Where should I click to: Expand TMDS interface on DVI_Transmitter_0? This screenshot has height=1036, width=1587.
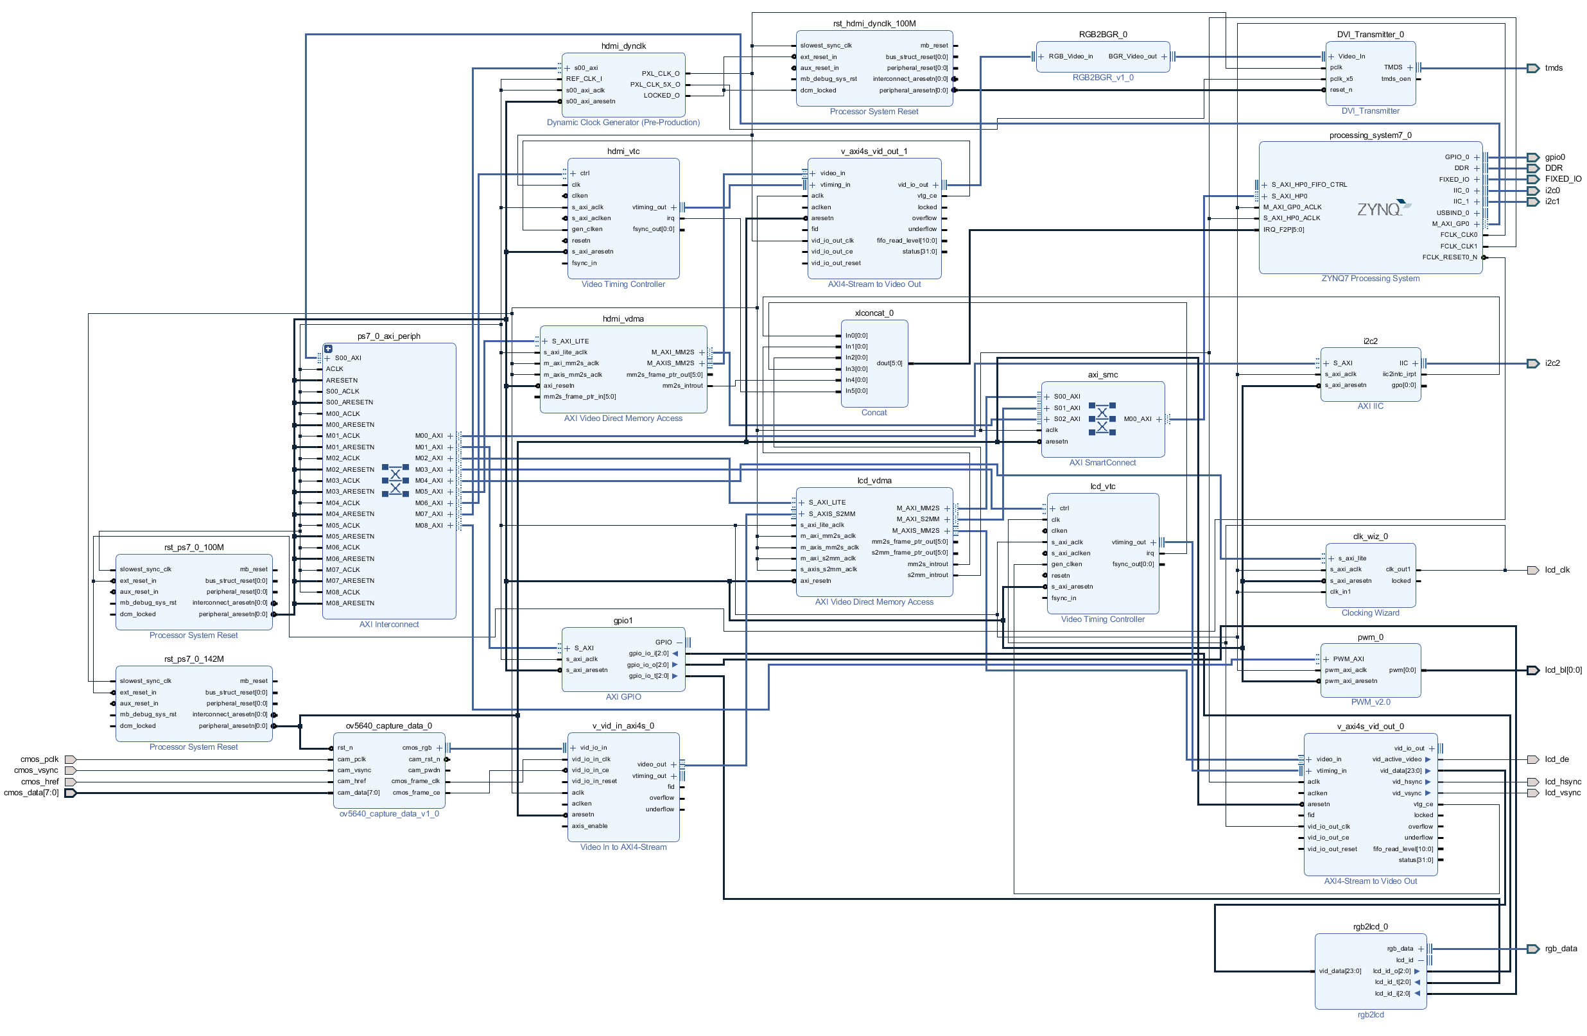click(1410, 67)
